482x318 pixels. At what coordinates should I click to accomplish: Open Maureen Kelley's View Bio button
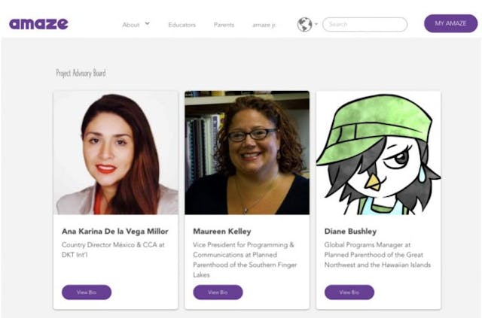(x=218, y=292)
